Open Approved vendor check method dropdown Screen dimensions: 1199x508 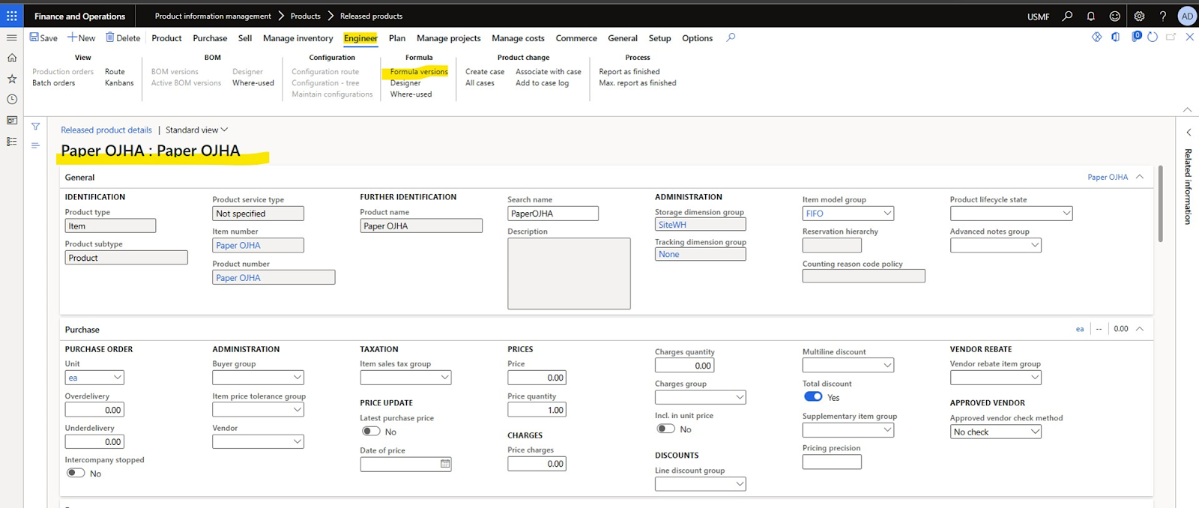(x=1035, y=432)
